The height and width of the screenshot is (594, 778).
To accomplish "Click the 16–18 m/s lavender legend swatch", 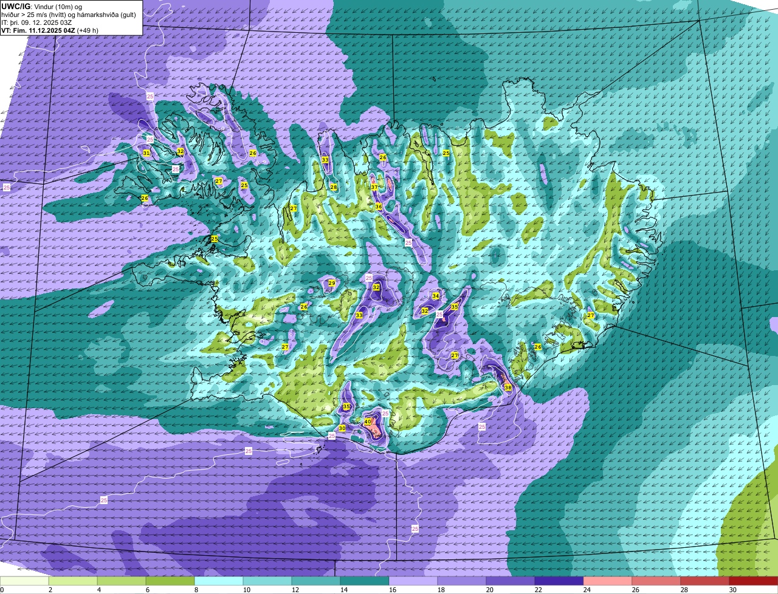I will (x=413, y=581).
